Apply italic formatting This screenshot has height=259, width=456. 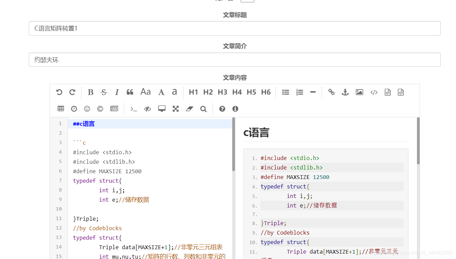(x=117, y=92)
